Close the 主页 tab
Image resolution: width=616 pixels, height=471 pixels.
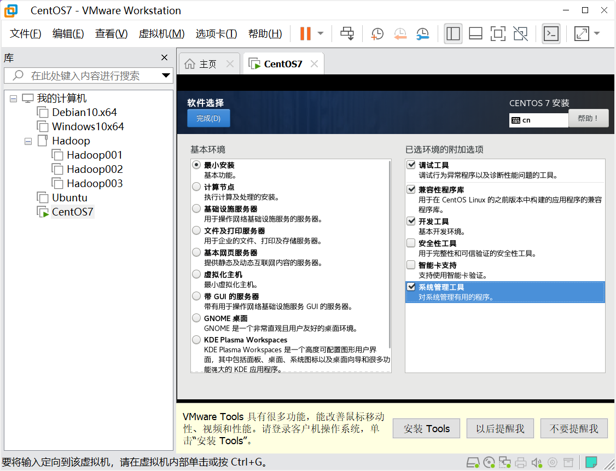click(x=230, y=63)
